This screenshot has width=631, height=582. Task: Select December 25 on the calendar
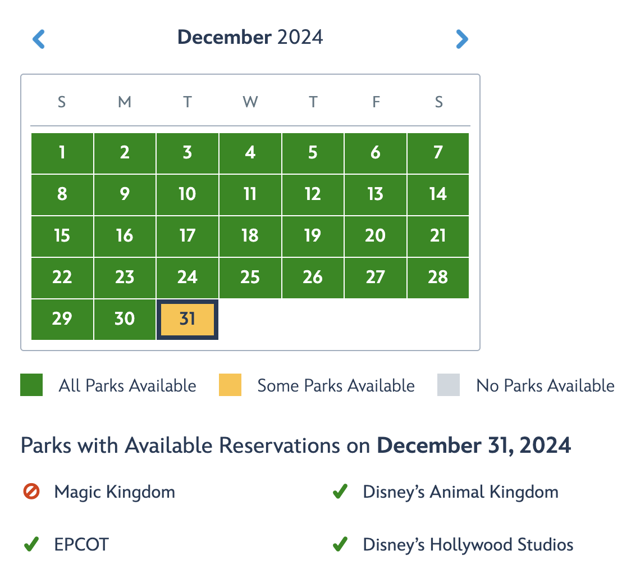click(250, 278)
